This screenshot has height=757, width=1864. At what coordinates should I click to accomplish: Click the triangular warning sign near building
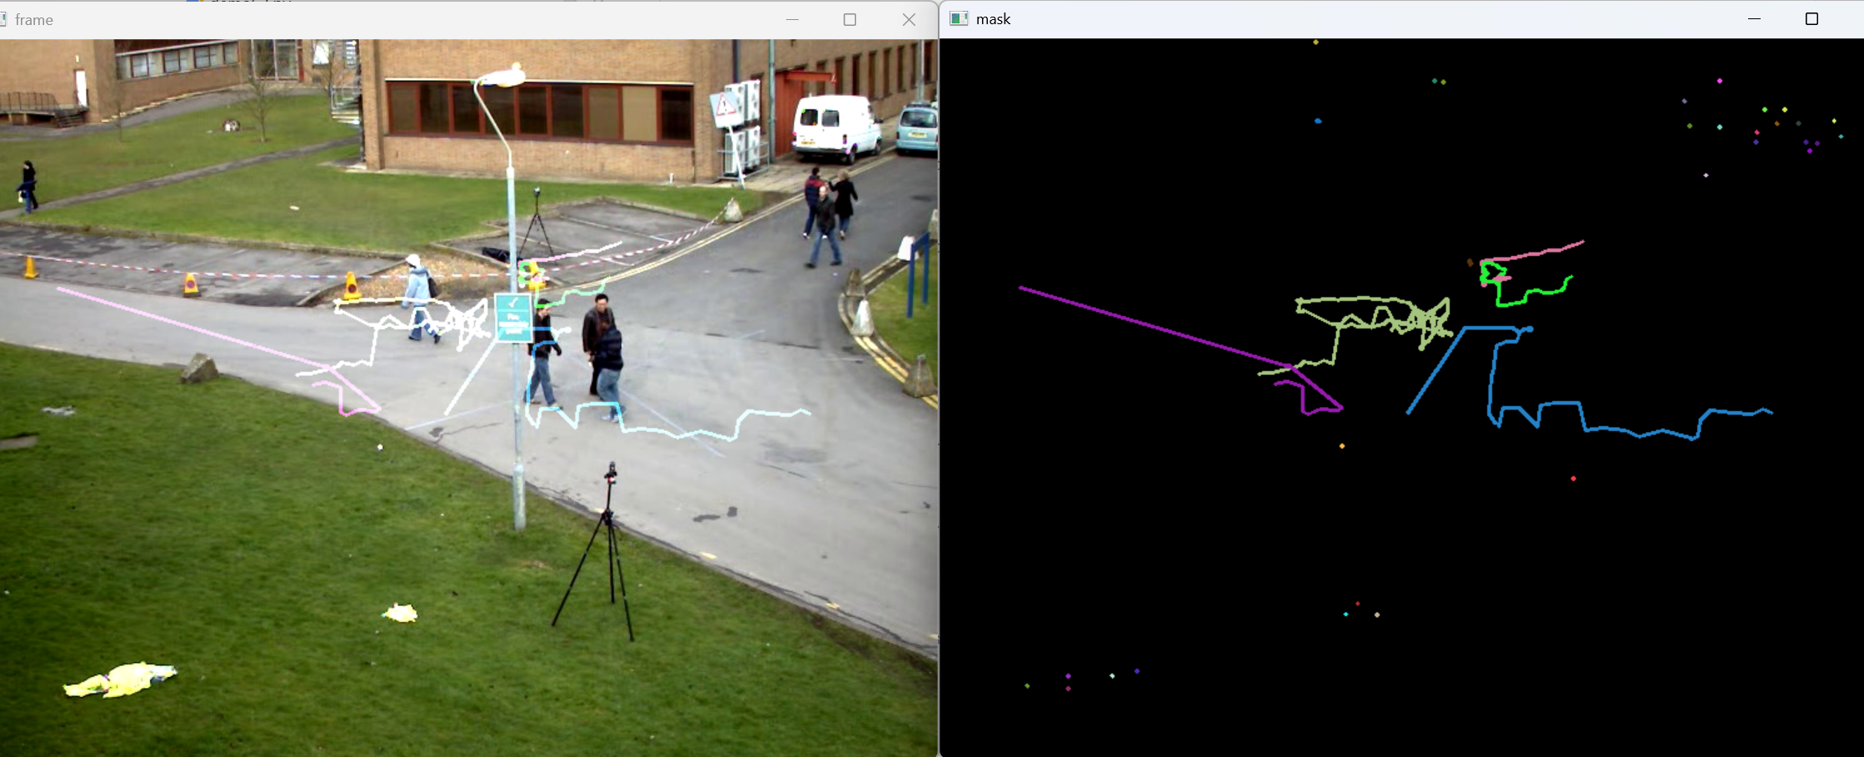724,106
